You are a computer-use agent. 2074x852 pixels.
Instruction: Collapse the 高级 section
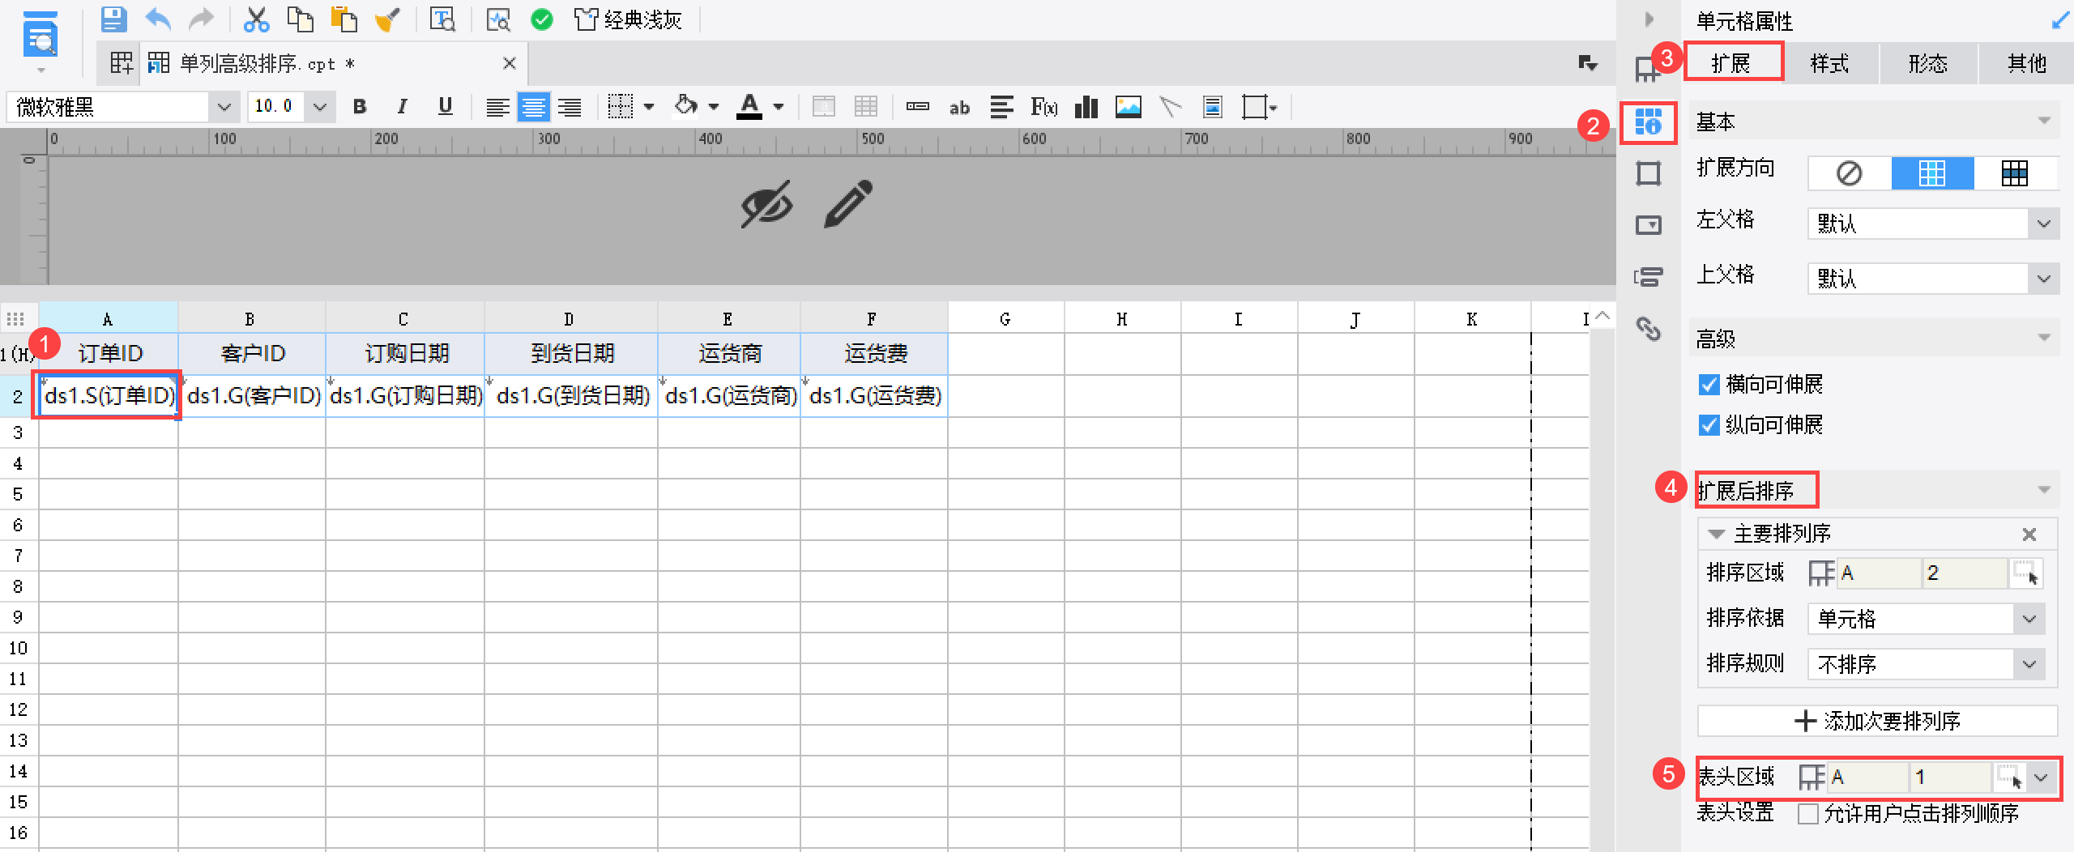[x=2044, y=338]
